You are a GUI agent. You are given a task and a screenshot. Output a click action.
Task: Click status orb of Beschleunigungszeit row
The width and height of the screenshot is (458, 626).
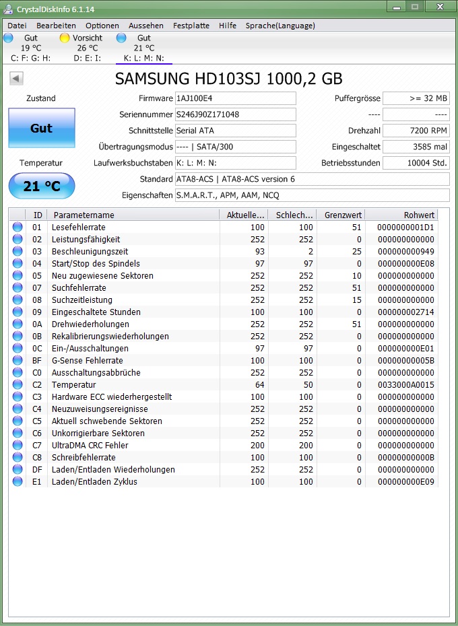tap(18, 252)
